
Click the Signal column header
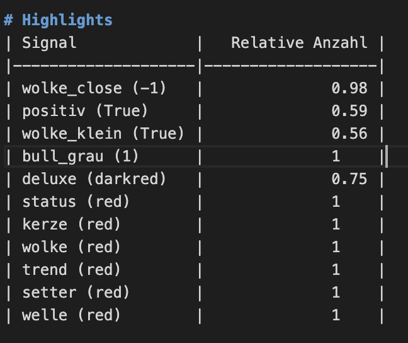[49, 43]
